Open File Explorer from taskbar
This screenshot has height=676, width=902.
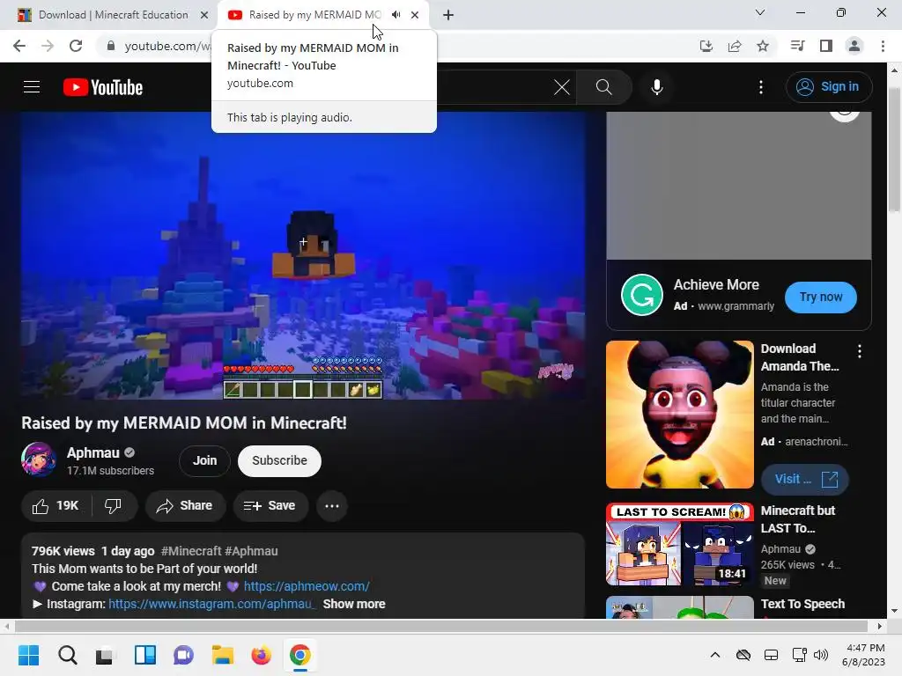pyautogui.click(x=223, y=655)
